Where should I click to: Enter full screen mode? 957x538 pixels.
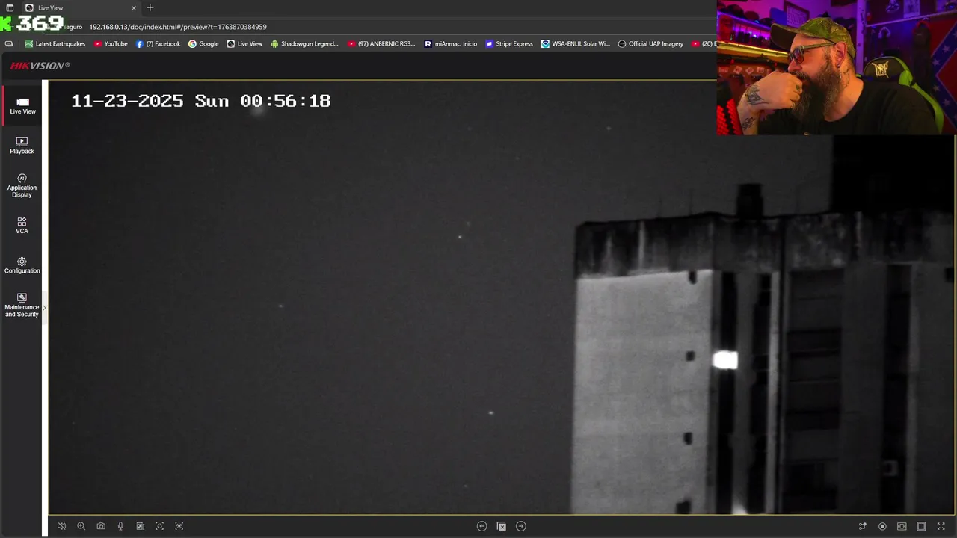point(941,526)
